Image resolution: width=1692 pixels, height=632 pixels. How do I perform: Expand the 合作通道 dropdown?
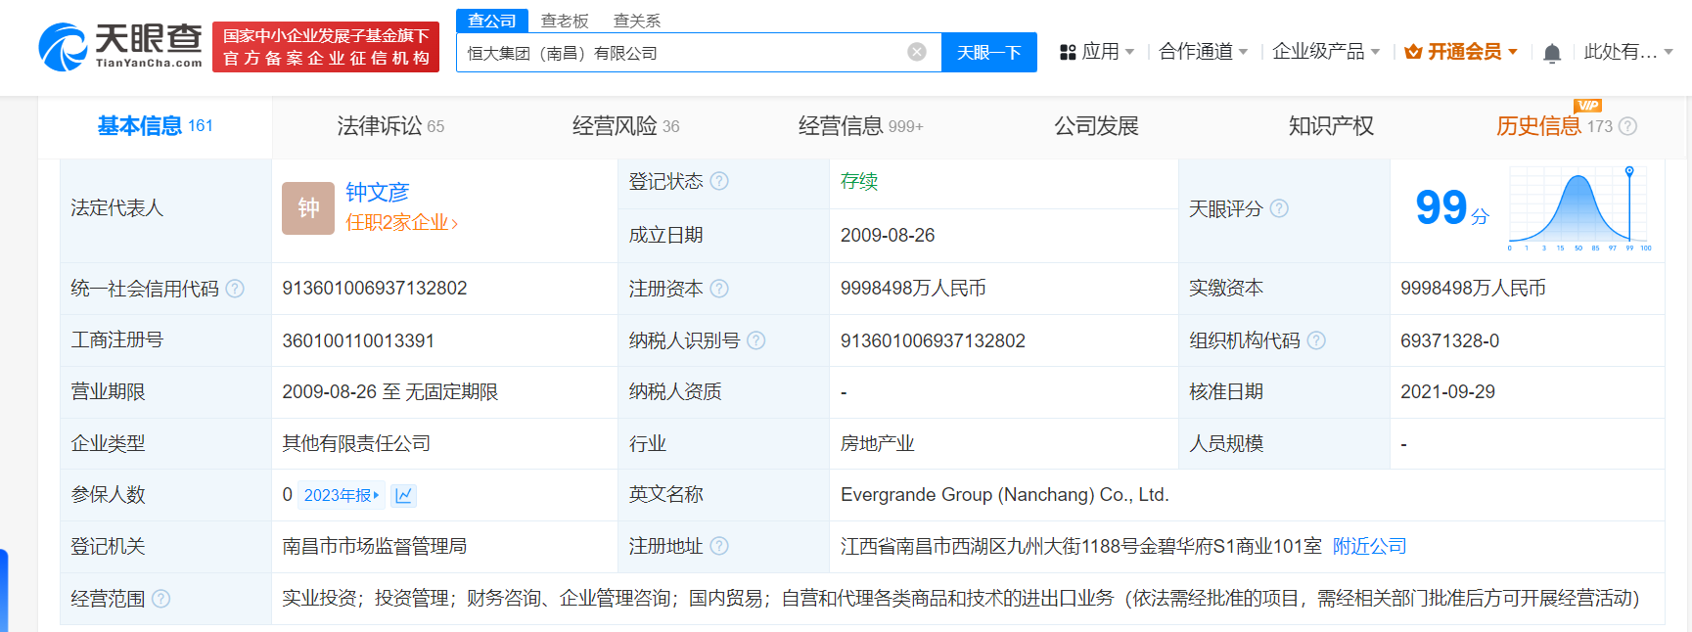click(1203, 52)
